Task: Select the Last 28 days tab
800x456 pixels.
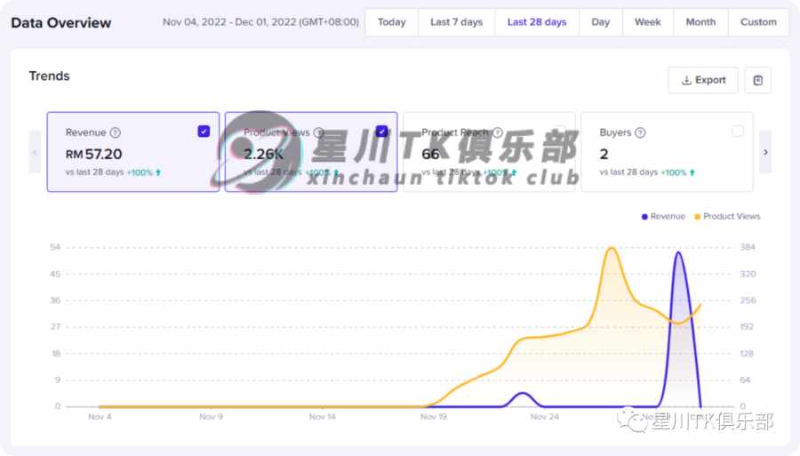Action: pos(537,22)
